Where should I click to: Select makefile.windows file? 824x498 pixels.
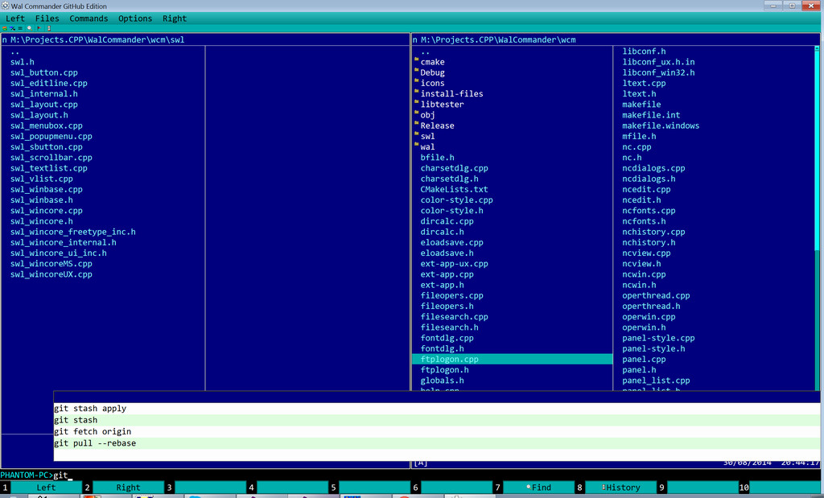661,126
